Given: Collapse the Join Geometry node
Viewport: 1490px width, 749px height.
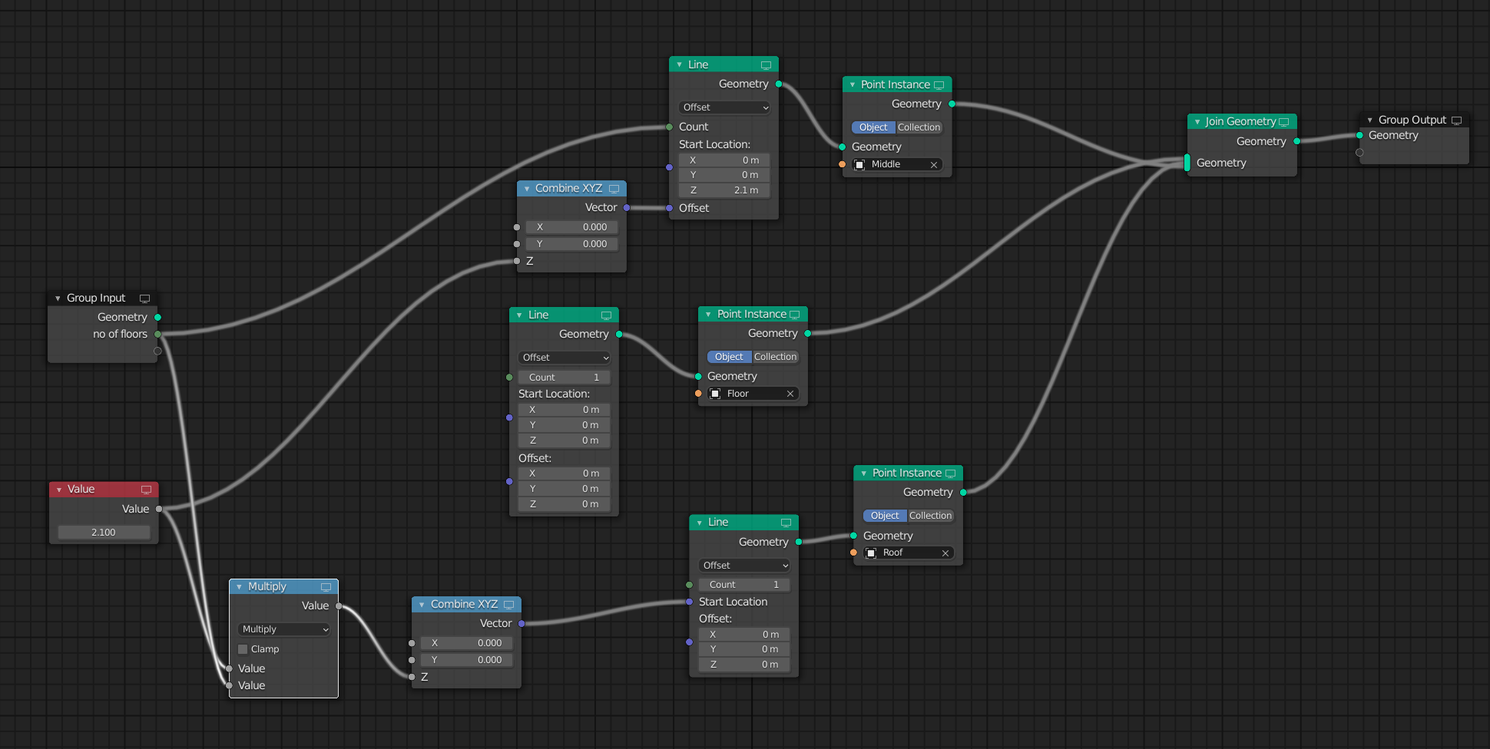Looking at the screenshot, I should [1197, 122].
